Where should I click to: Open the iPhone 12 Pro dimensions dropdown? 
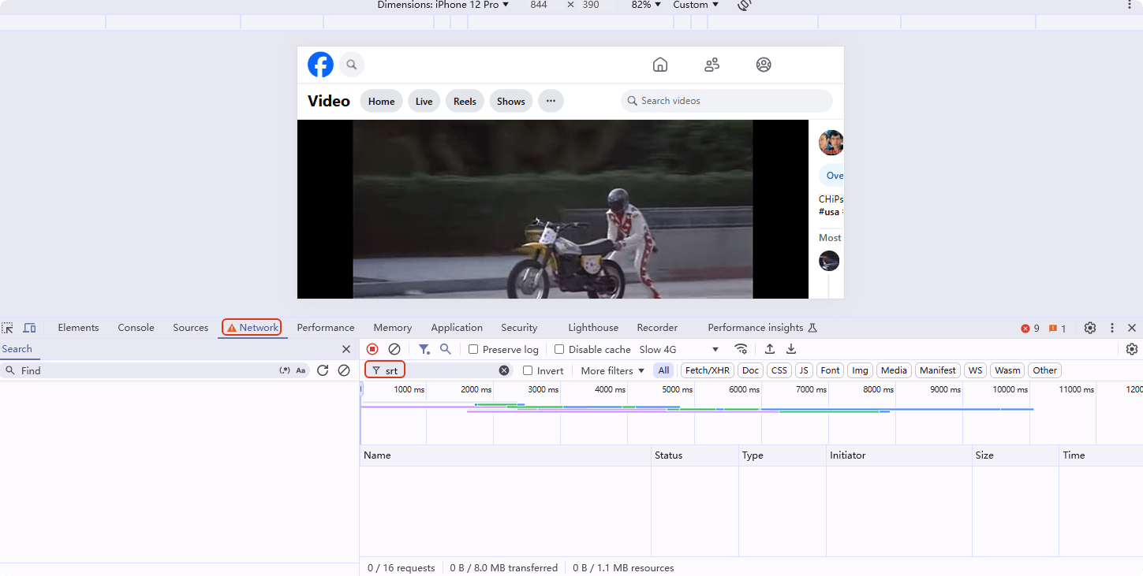[x=443, y=5]
